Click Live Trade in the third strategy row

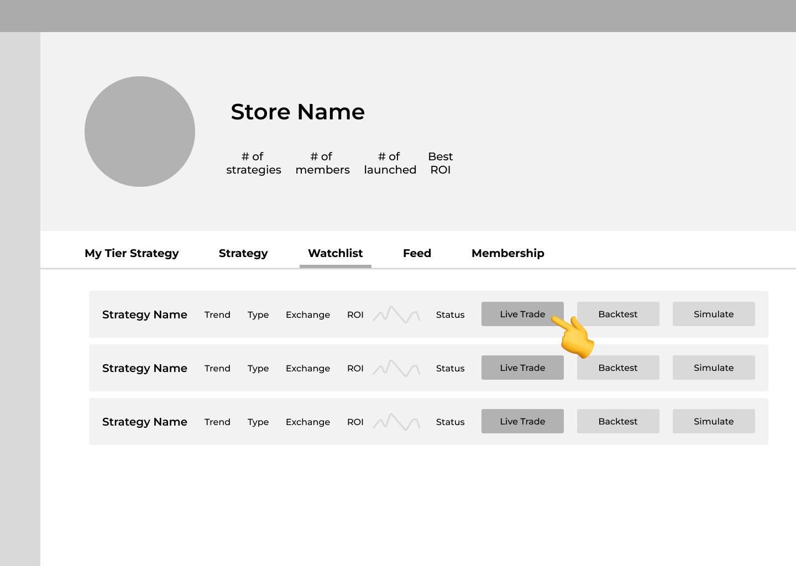(x=522, y=421)
